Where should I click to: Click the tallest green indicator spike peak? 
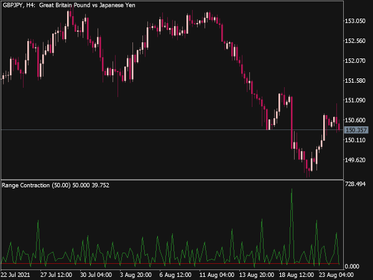click(292, 190)
